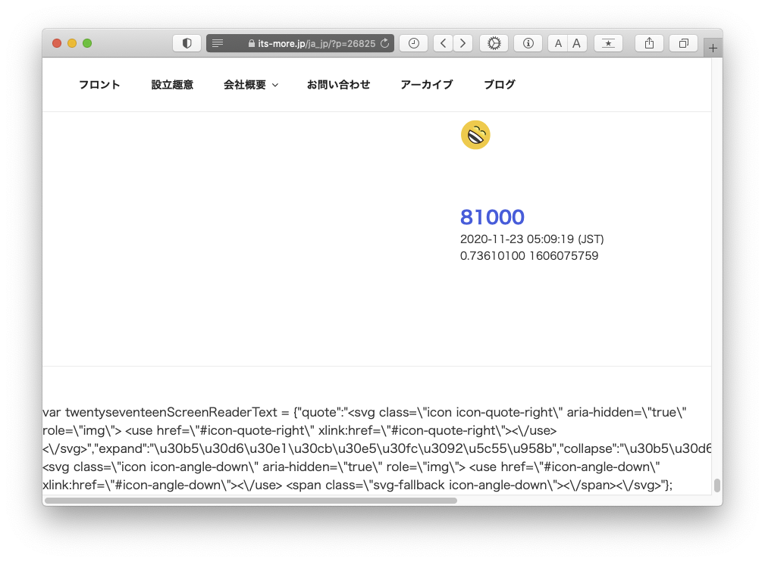Open Reader view from address bar
This screenshot has width=765, height=562.
(218, 43)
